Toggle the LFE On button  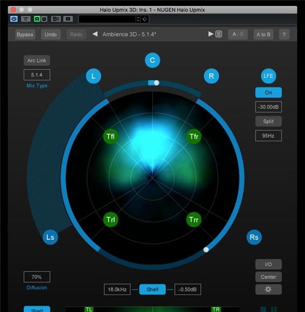pos(268,93)
